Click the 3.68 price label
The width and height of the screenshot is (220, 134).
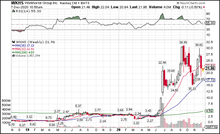pyautogui.click(x=120, y=110)
